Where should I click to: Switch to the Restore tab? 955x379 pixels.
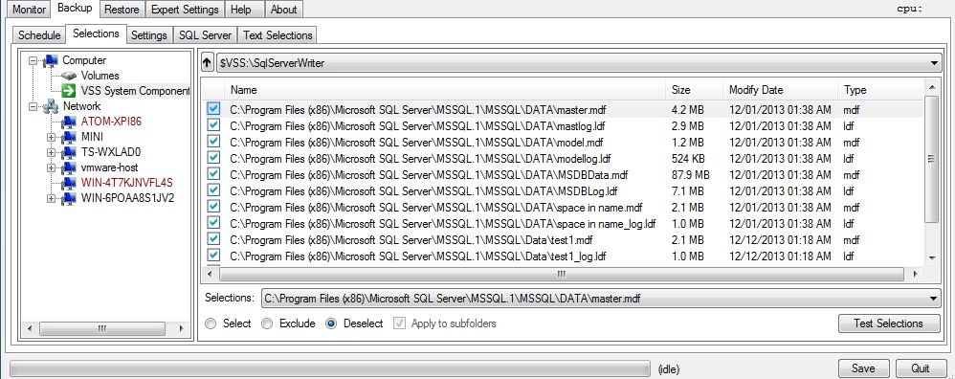coord(122,10)
